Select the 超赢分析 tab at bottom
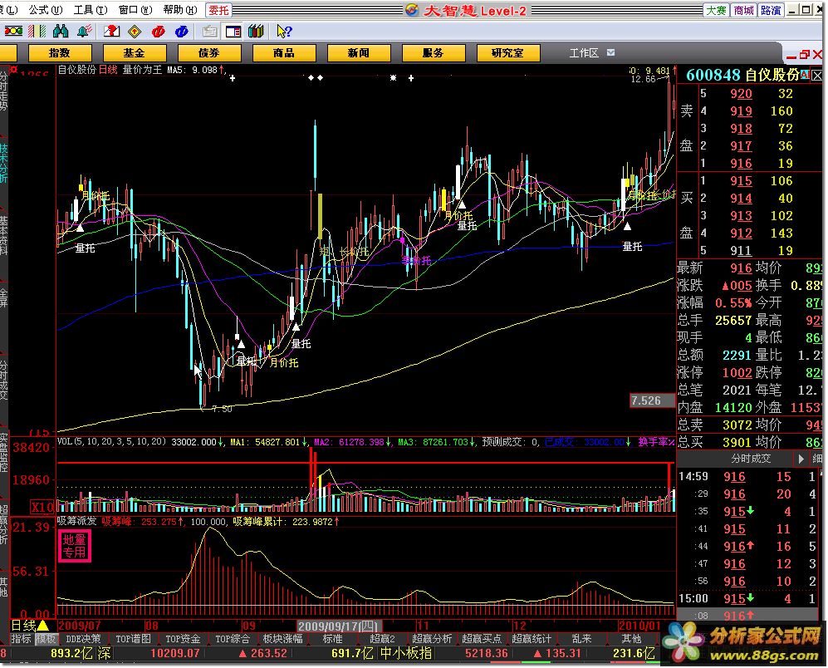828x668 pixels. tap(432, 639)
